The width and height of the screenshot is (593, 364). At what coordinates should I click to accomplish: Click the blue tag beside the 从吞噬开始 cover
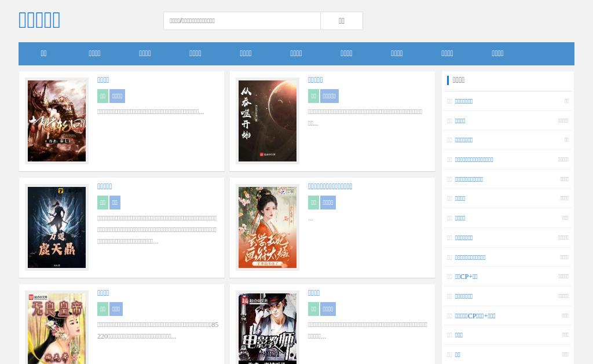pos(329,96)
